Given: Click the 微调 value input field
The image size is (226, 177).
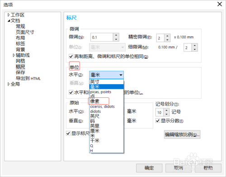Looking at the screenshot, I should [102, 37].
